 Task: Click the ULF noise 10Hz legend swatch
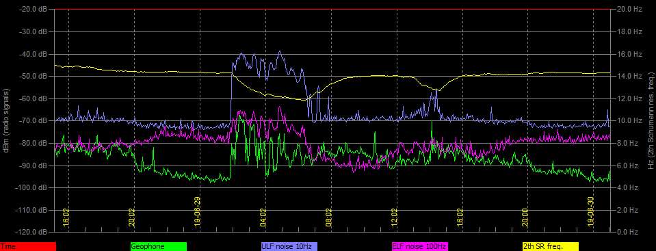tap(289, 246)
